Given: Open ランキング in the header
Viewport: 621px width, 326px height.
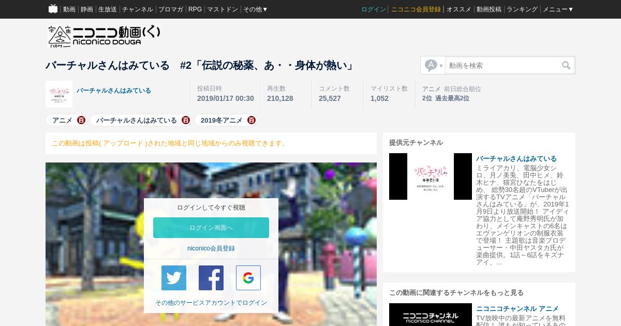Looking at the screenshot, I should (522, 9).
